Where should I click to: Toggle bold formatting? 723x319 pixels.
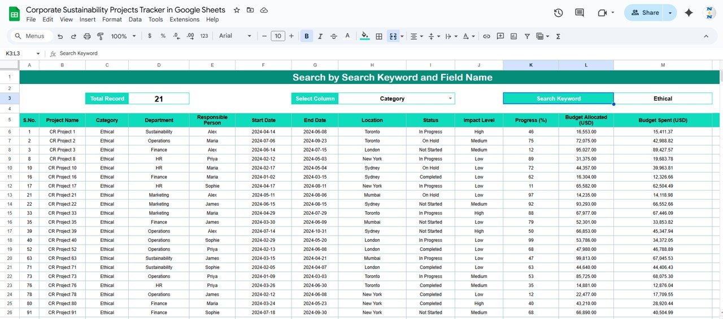pyautogui.click(x=307, y=36)
